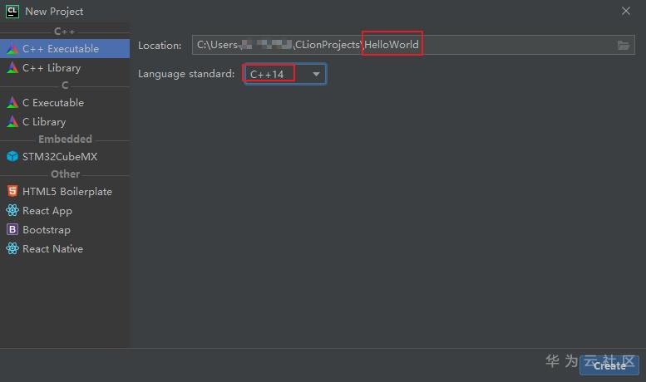Select the HTML5 Boilerplate template

(x=65, y=191)
